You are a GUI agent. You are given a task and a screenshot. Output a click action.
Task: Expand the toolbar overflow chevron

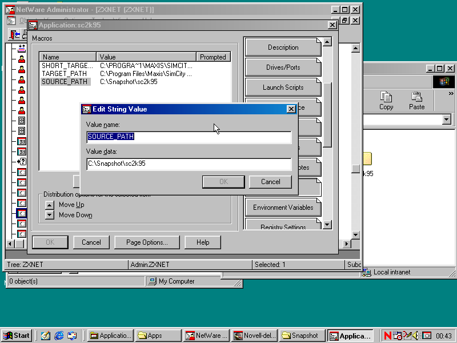[x=451, y=94]
